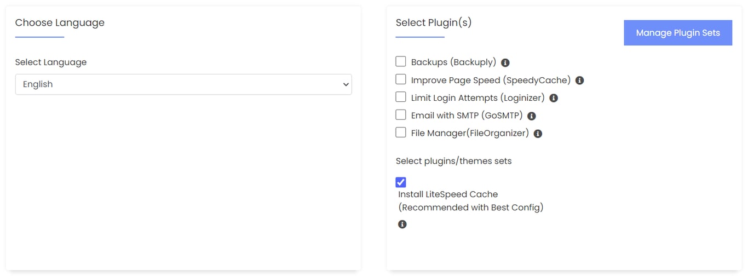Uncheck the Install LiteSpeed Cache checkbox

(401, 182)
